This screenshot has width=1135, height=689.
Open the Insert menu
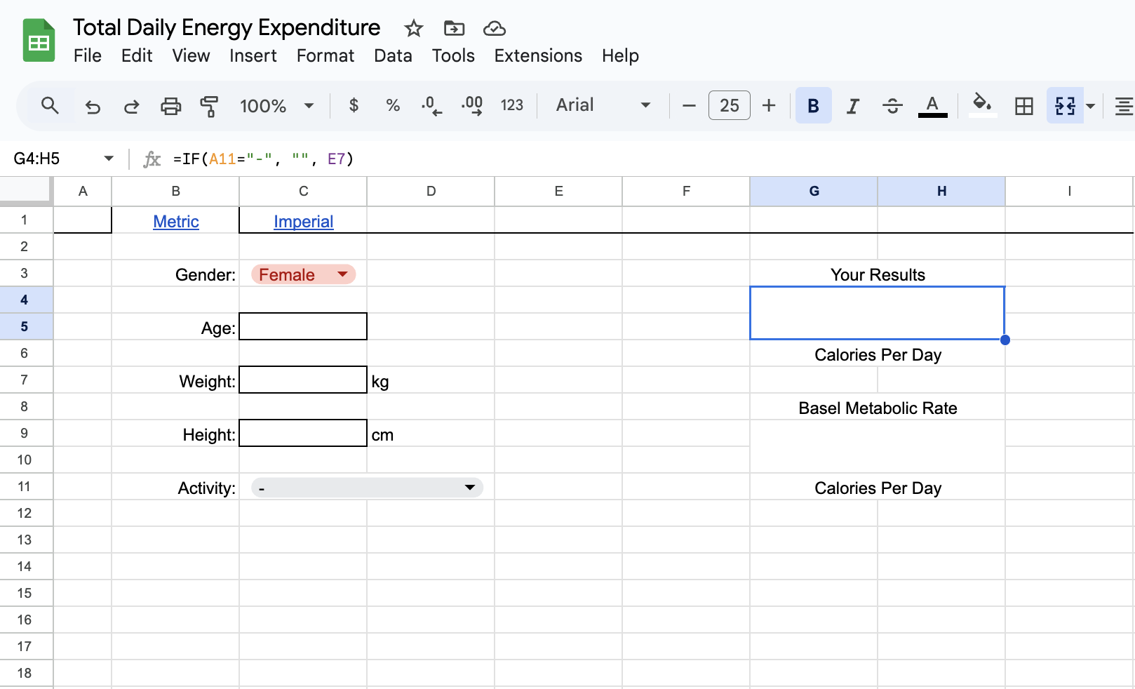coord(253,56)
